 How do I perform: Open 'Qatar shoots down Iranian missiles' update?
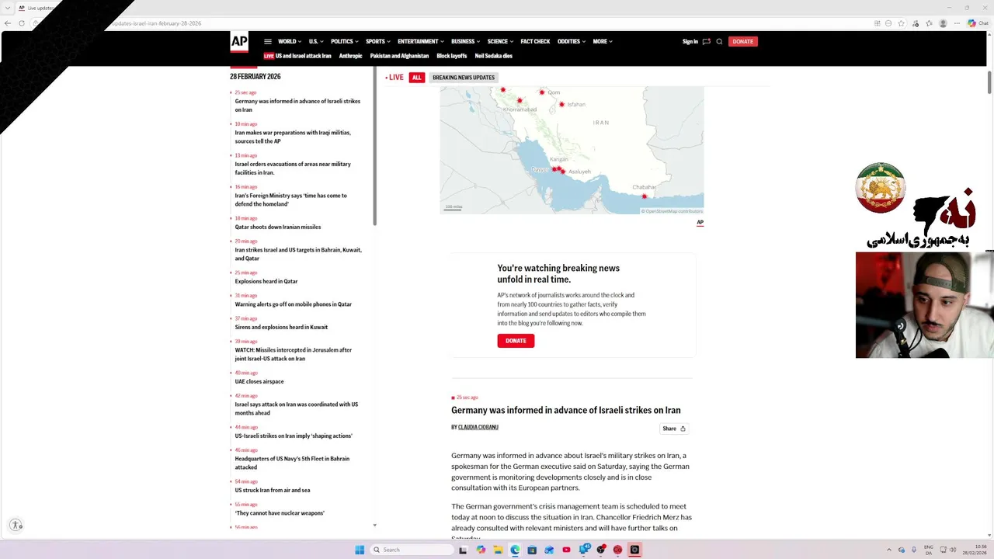point(278,227)
